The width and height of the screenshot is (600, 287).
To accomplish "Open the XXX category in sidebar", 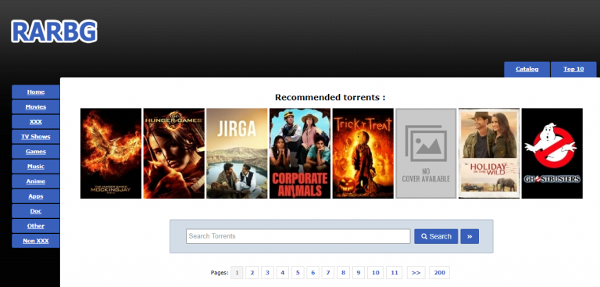I will pyautogui.click(x=36, y=122).
